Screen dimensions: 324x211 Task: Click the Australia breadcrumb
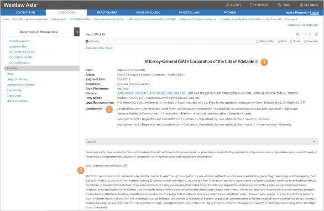click(18, 19)
